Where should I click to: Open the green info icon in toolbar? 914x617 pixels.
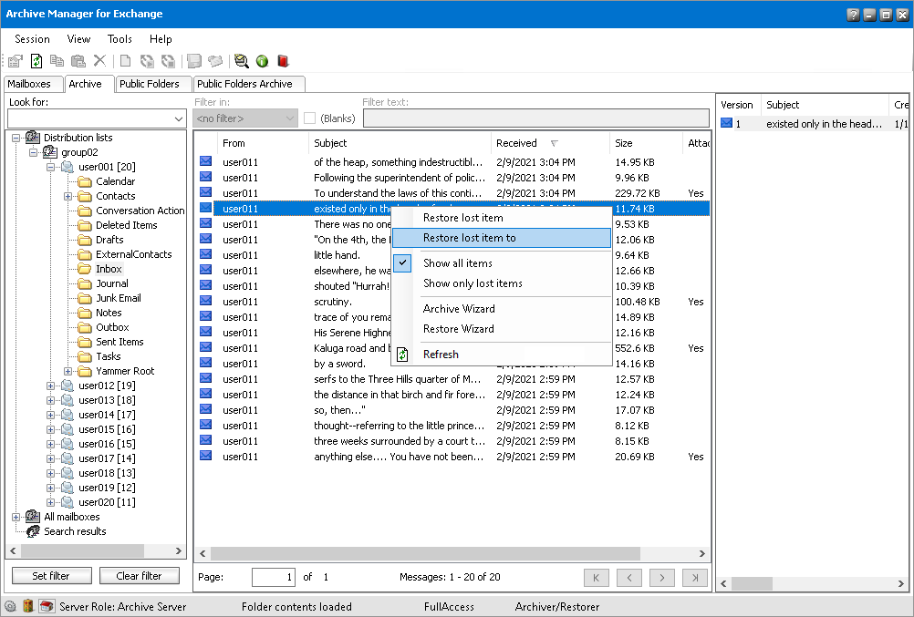262,61
